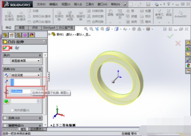Switch to the 评估 ribbon tab

tap(35, 28)
